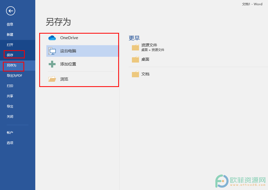This screenshot has width=268, height=190.
Task: Open the 文档 folder name
Action: coord(145,74)
